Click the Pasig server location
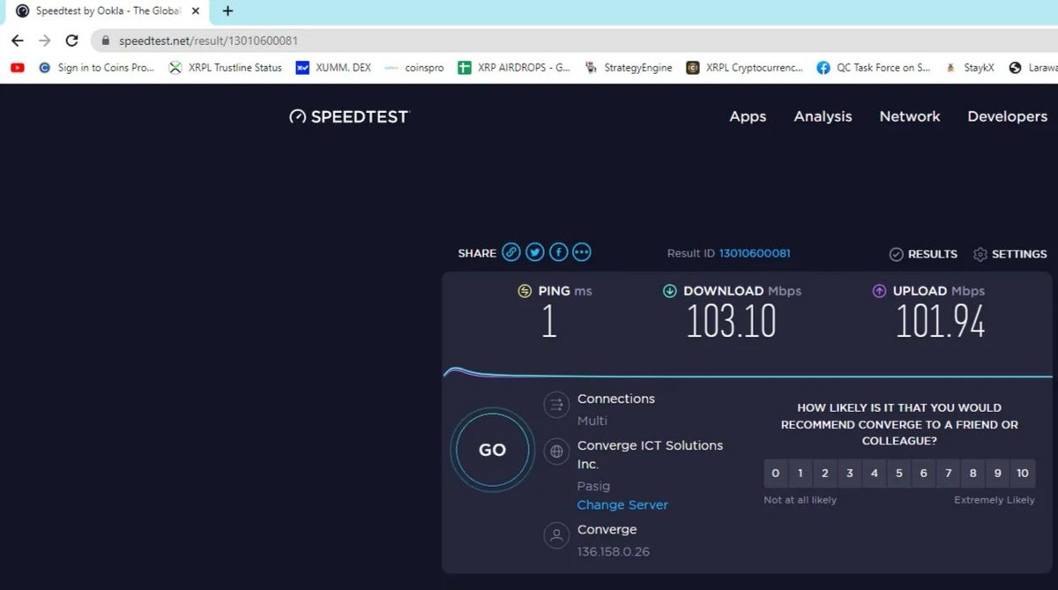Image resolution: width=1058 pixels, height=590 pixels. 593,486
